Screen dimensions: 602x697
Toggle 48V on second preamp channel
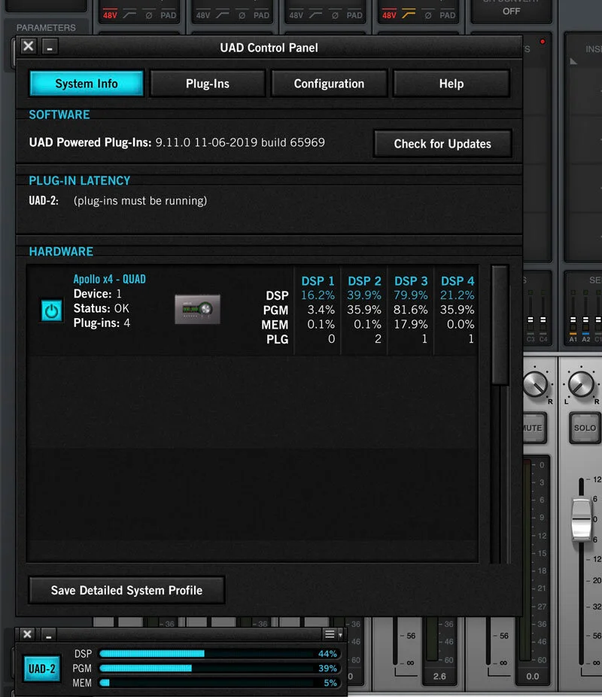203,15
